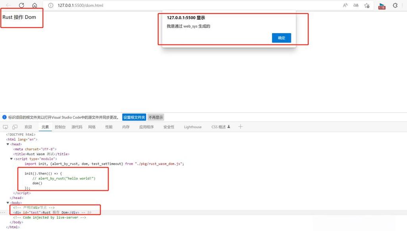
Task: Select the meta charset="UTF-8" node
Action: pyautogui.click(x=35, y=149)
